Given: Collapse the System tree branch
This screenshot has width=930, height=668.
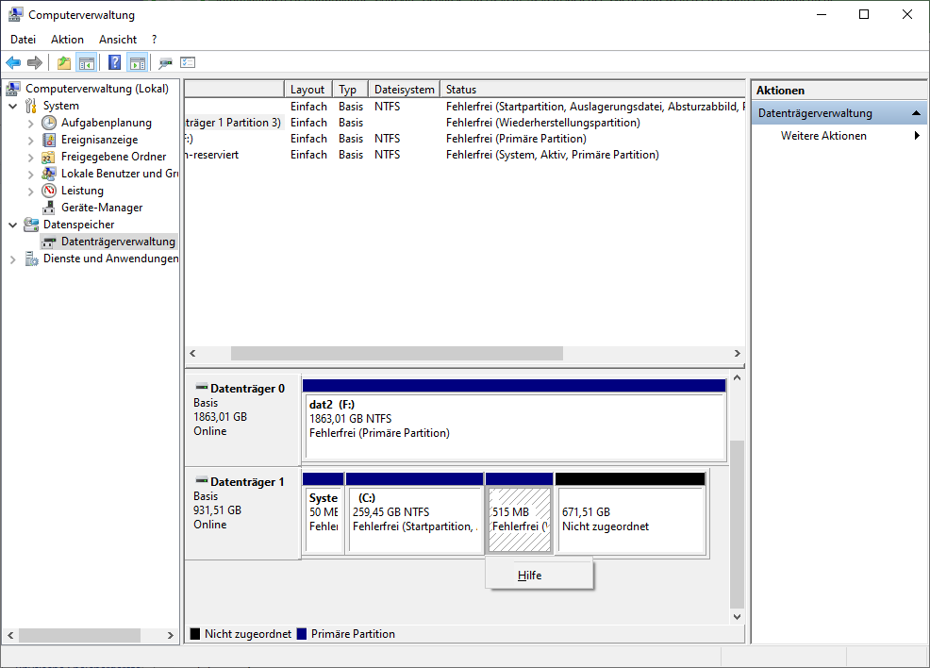Looking at the screenshot, I should coord(13,105).
